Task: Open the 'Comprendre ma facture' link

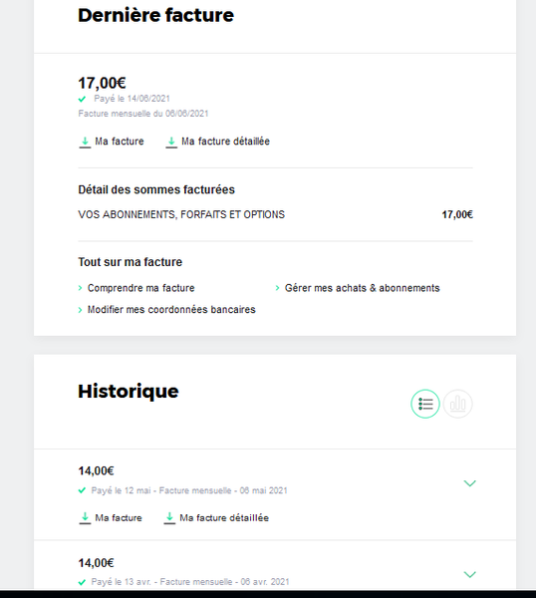Action: 141,288
